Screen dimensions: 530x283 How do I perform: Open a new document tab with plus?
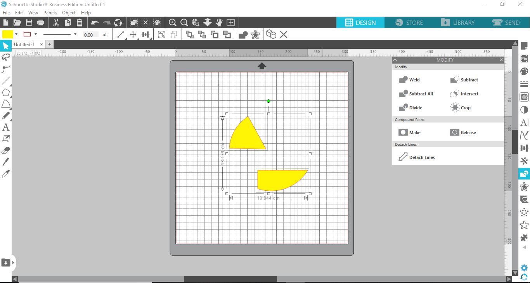click(49, 44)
